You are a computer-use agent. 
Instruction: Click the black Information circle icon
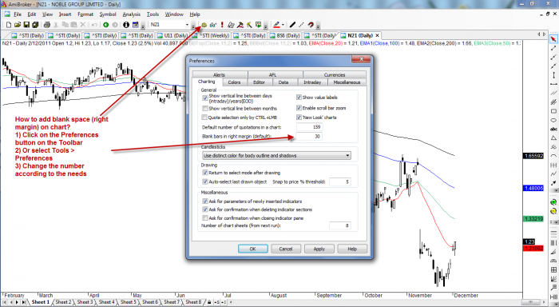126,25
